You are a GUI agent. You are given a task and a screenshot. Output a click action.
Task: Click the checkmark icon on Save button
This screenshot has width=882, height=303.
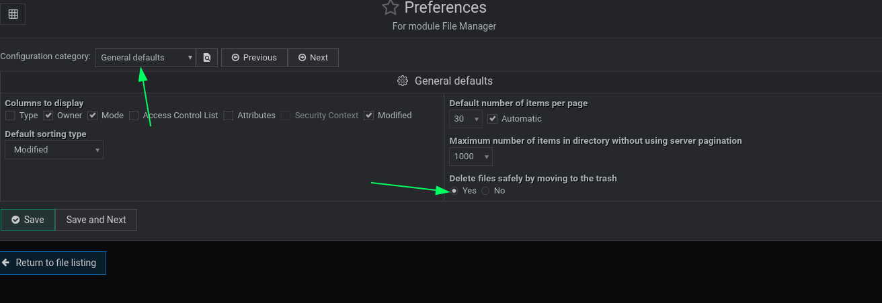[15, 220]
